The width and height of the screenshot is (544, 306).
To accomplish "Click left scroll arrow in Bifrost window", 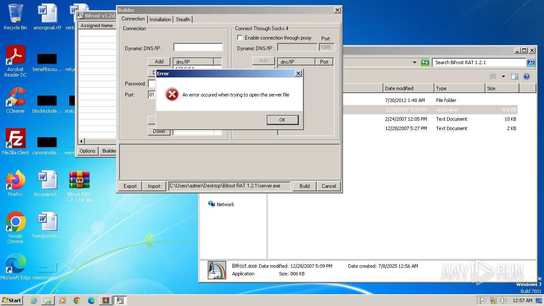I will click(82, 141).
